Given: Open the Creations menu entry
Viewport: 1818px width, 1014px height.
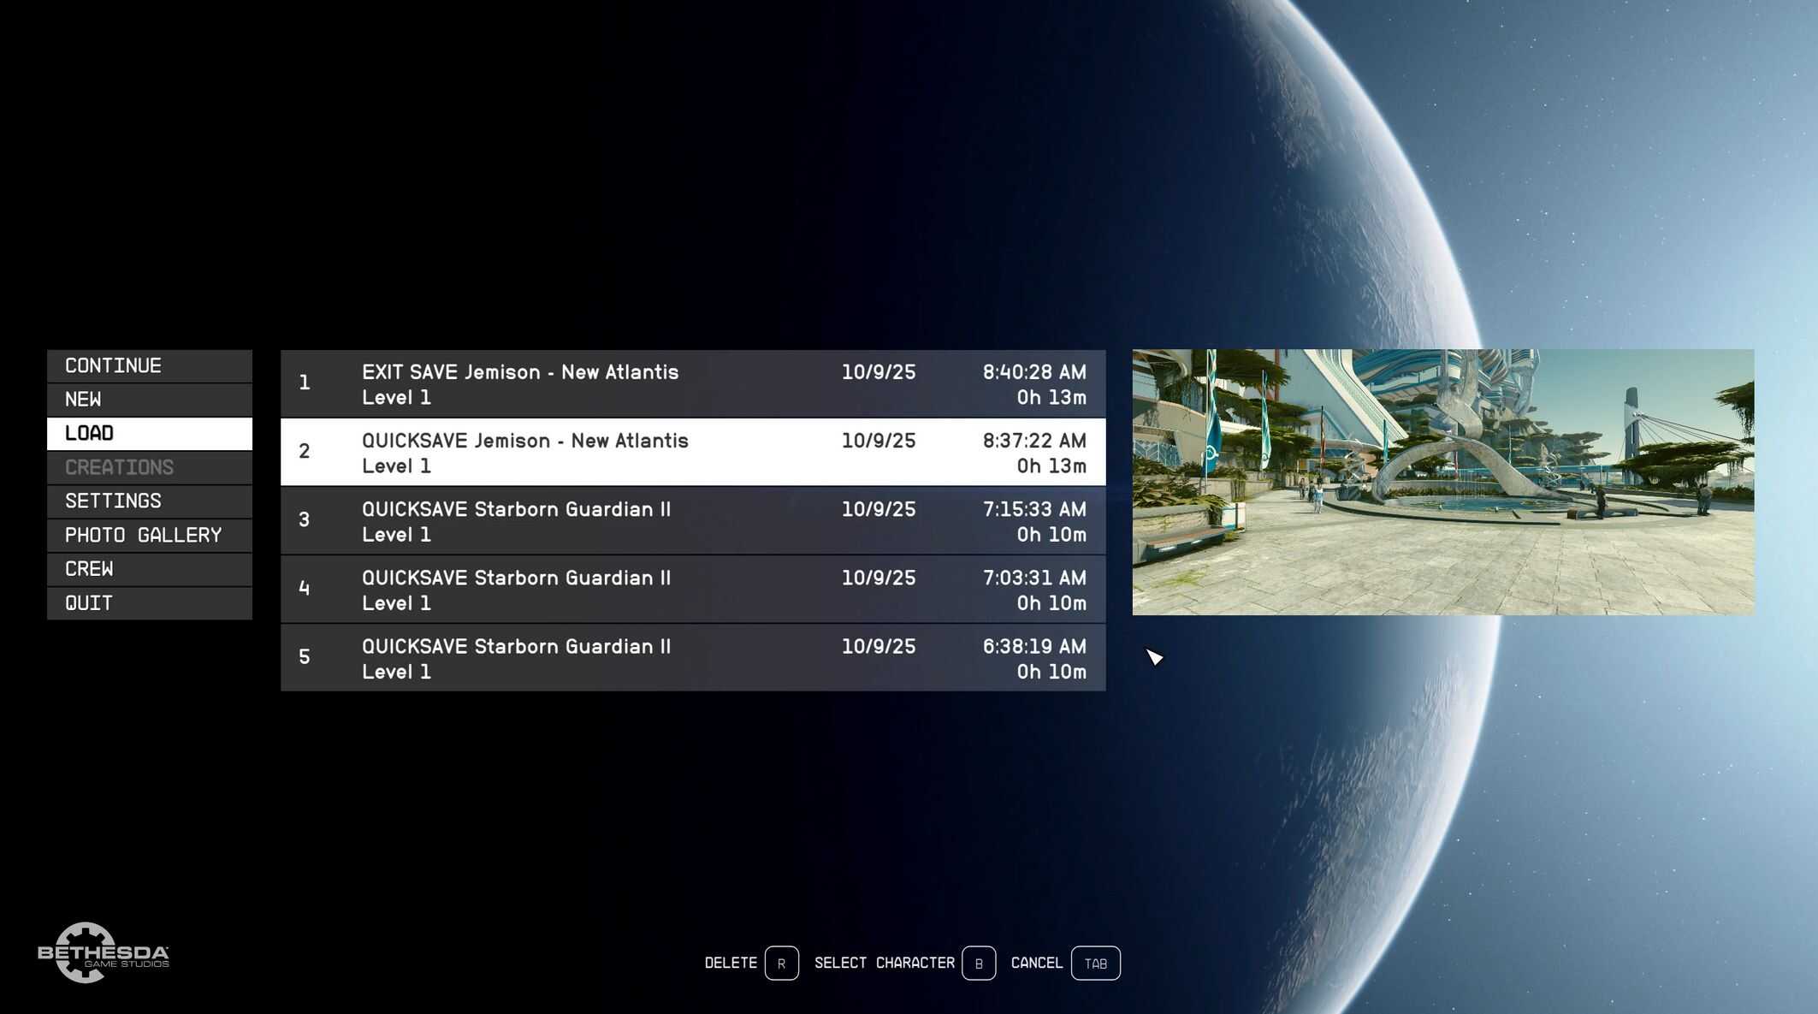Looking at the screenshot, I should pyautogui.click(x=149, y=467).
